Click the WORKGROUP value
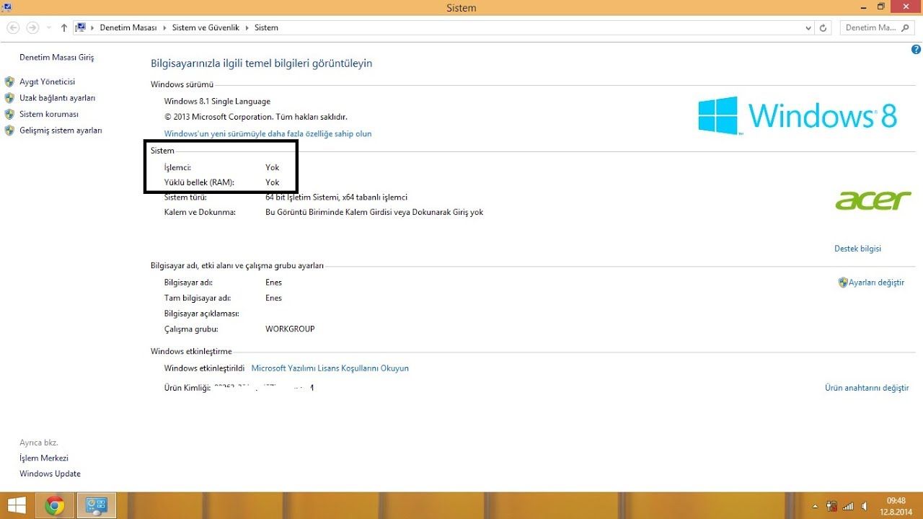Viewport: 923px width, 519px height. click(x=290, y=329)
